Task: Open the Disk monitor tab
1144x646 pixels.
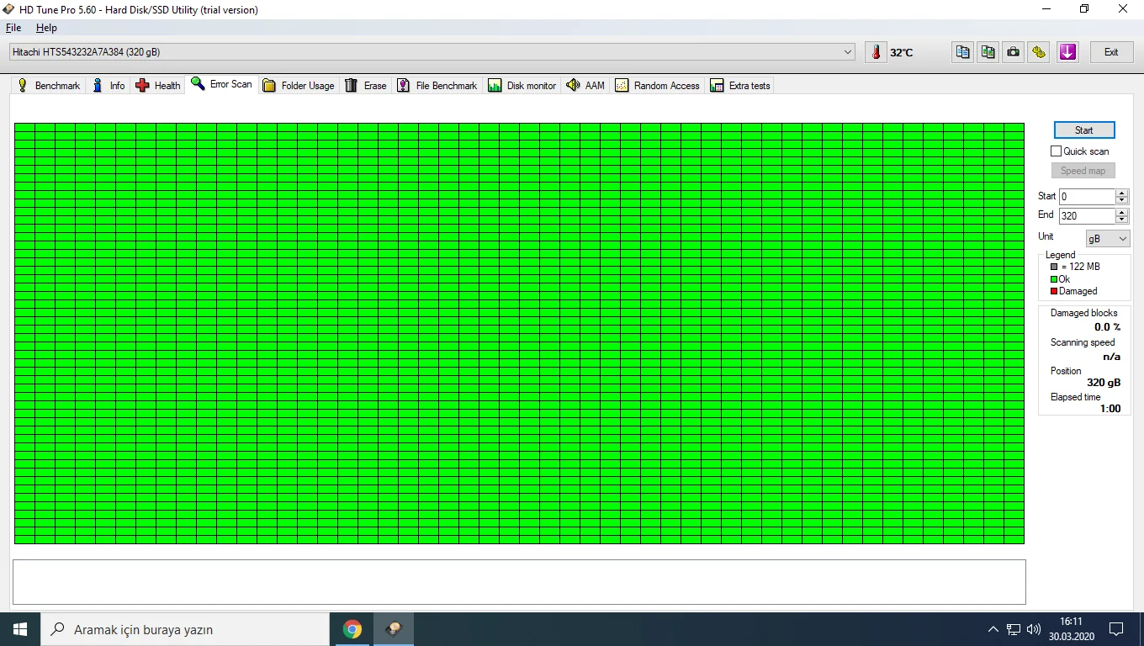Action: [522, 86]
